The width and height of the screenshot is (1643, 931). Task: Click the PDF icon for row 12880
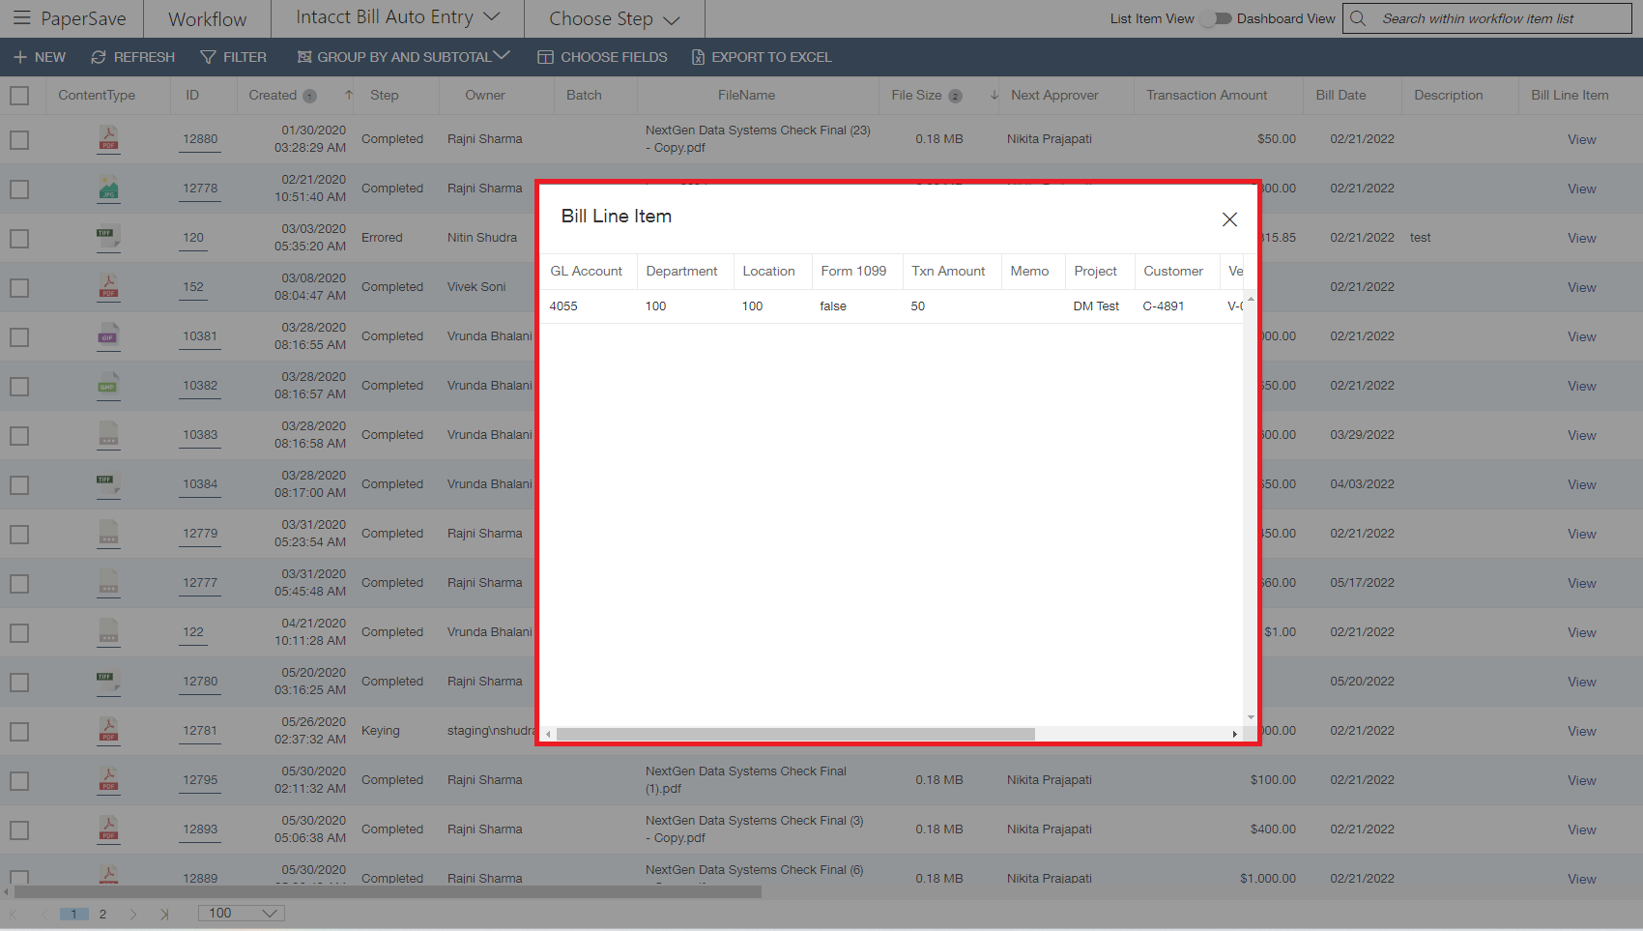tap(109, 138)
